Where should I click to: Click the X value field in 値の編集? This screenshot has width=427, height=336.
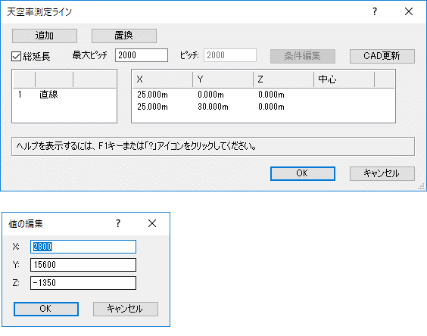83,247
